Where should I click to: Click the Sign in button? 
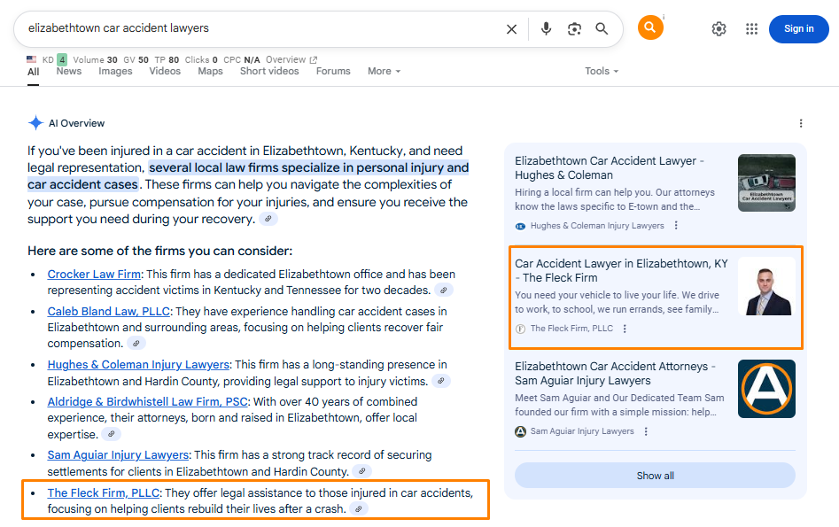click(798, 29)
